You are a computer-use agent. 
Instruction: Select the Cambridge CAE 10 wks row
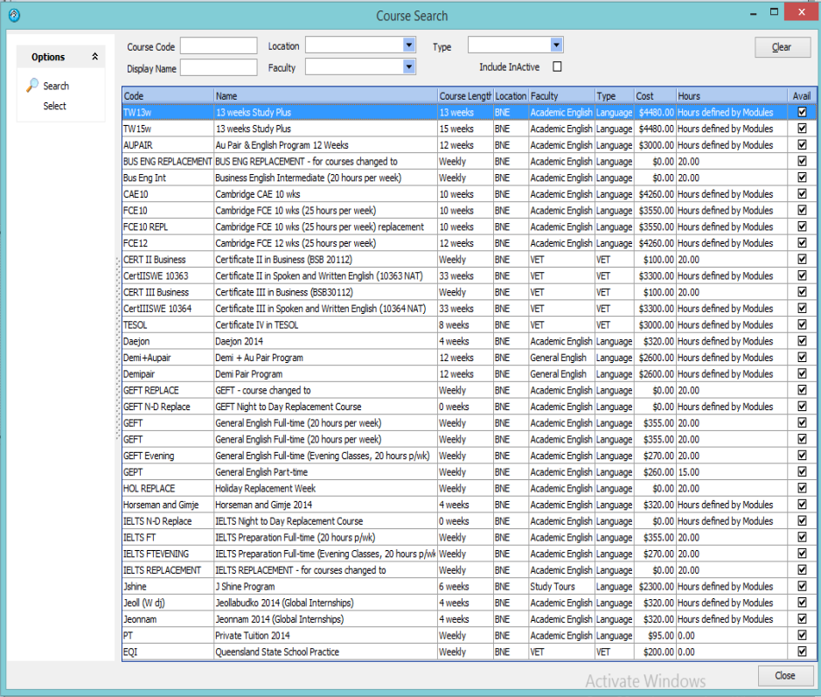325,194
